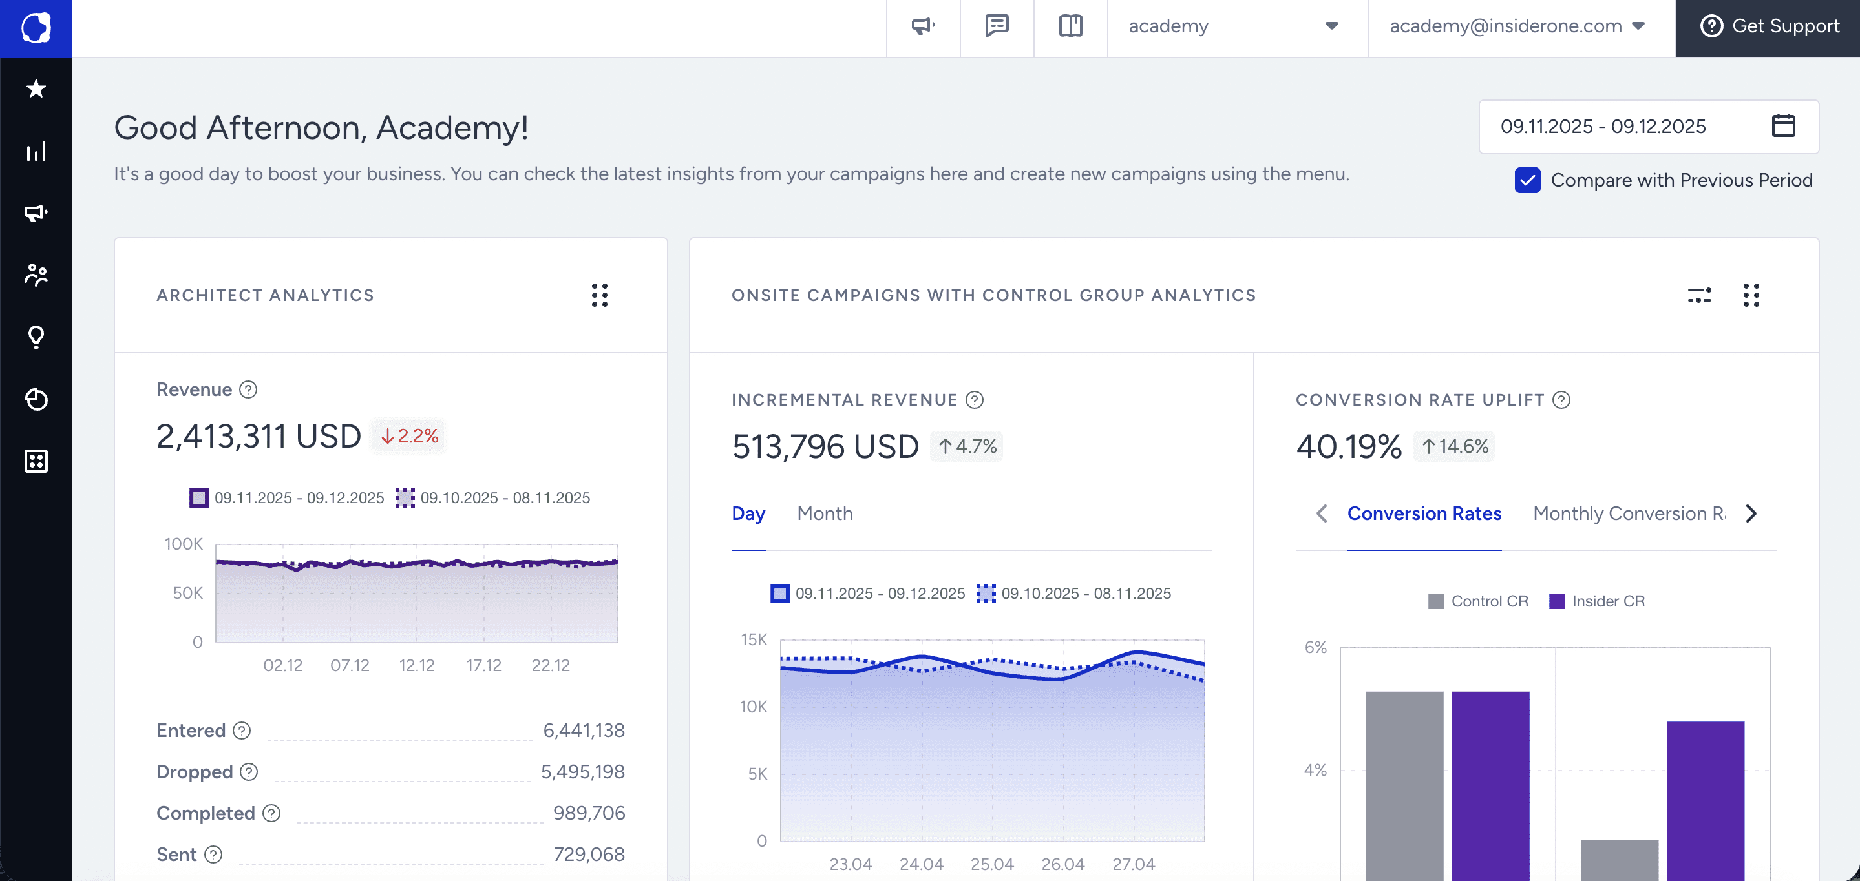Switch to the Month tab in Incremental Revenue
The width and height of the screenshot is (1860, 881).
825,513
